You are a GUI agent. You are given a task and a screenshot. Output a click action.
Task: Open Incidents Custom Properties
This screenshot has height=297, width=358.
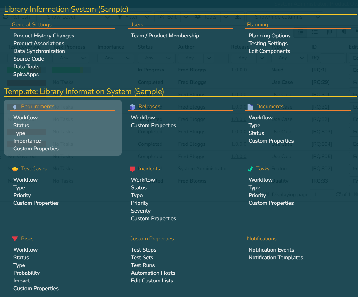(x=153, y=219)
